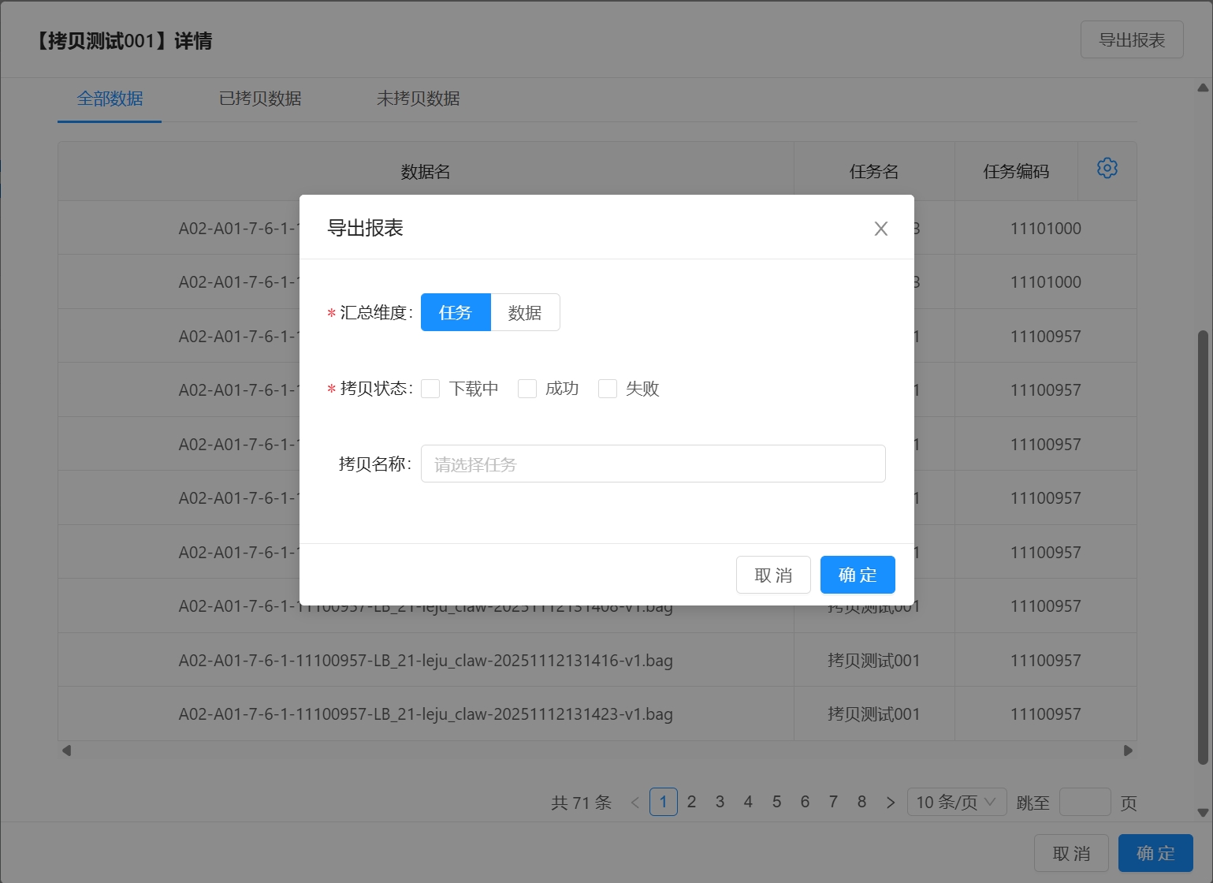This screenshot has width=1213, height=883.
Task: Click 取消 in the export dialog
Action: (772, 576)
